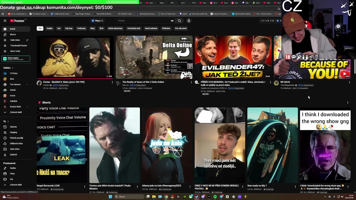The width and height of the screenshot is (356, 200).
Task: Open Oblíbená videa liked videos
Action: (16, 144)
